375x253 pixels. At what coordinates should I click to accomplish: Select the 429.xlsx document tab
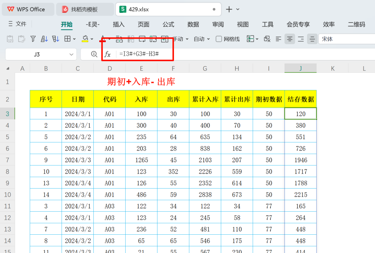(168, 9)
